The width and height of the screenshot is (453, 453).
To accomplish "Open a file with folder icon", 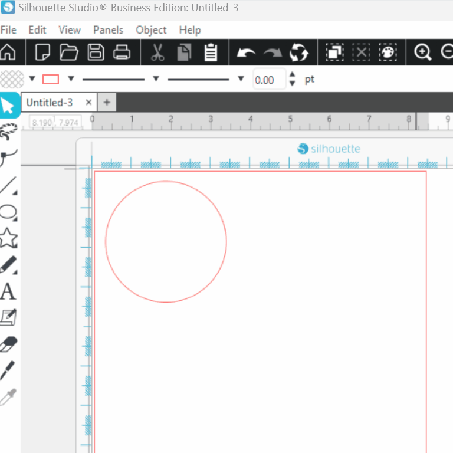I will coord(69,52).
